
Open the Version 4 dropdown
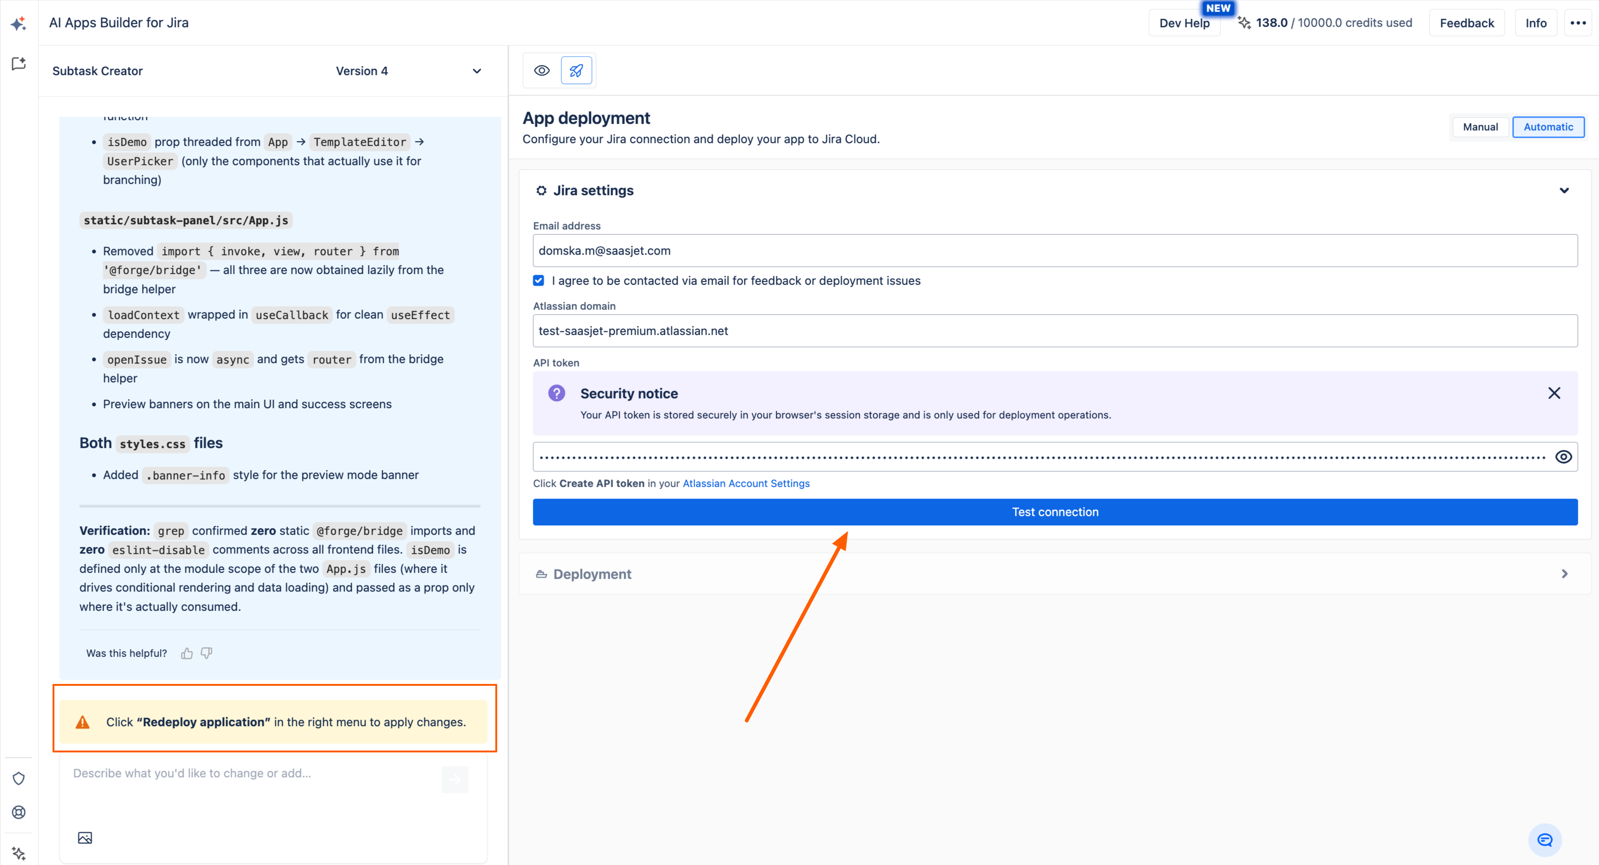coord(409,71)
